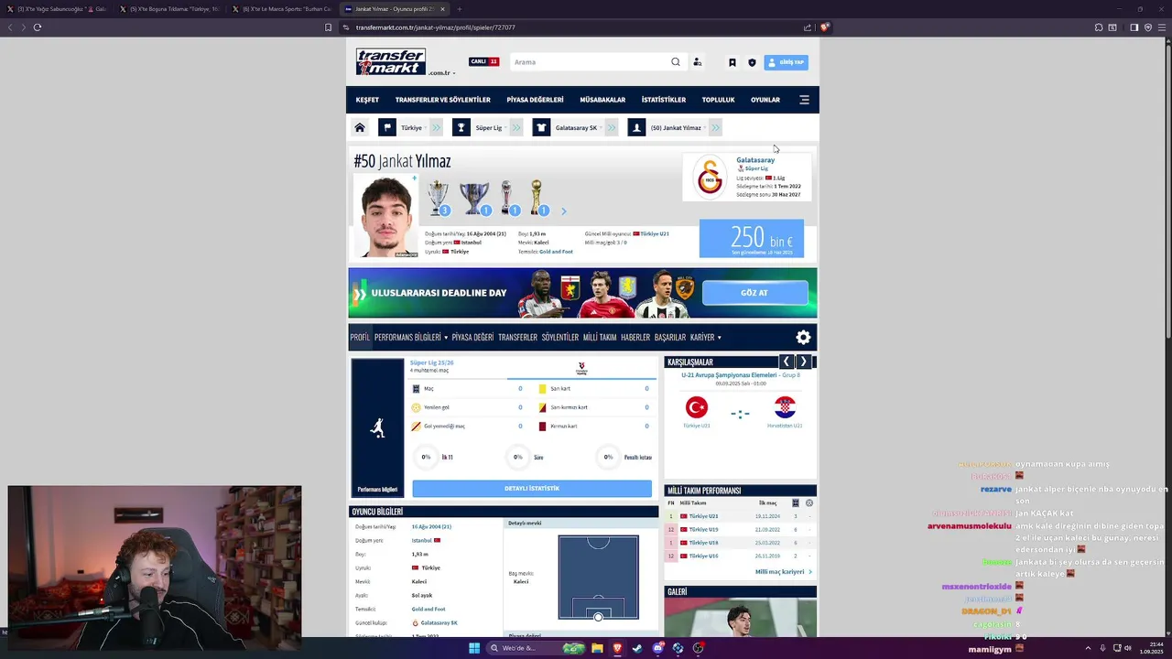Open the Oyunlar menu
Image resolution: width=1172 pixels, height=659 pixels.
[765, 100]
